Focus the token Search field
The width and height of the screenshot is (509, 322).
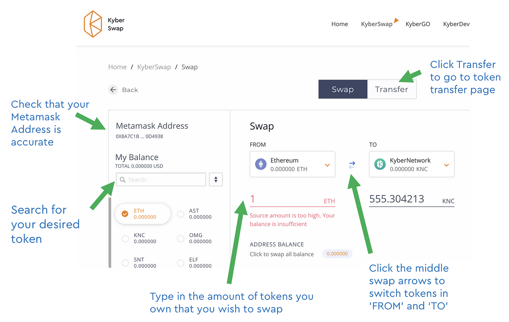pyautogui.click(x=161, y=179)
